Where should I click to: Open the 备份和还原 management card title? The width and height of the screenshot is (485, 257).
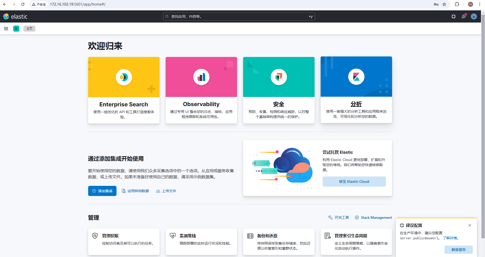point(267,236)
